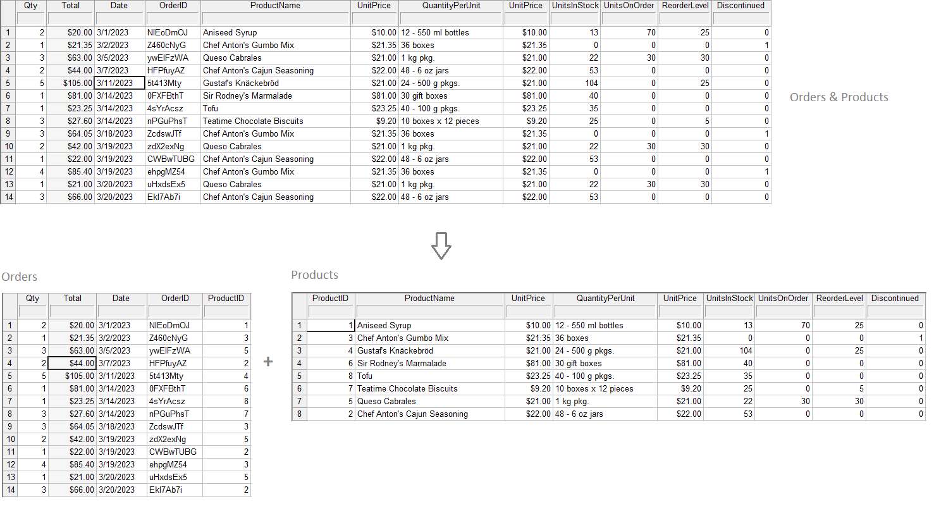This screenshot has height=506, width=934.
Task: Click the QuantityPerUnit filter box in Products table
Action: click(605, 311)
